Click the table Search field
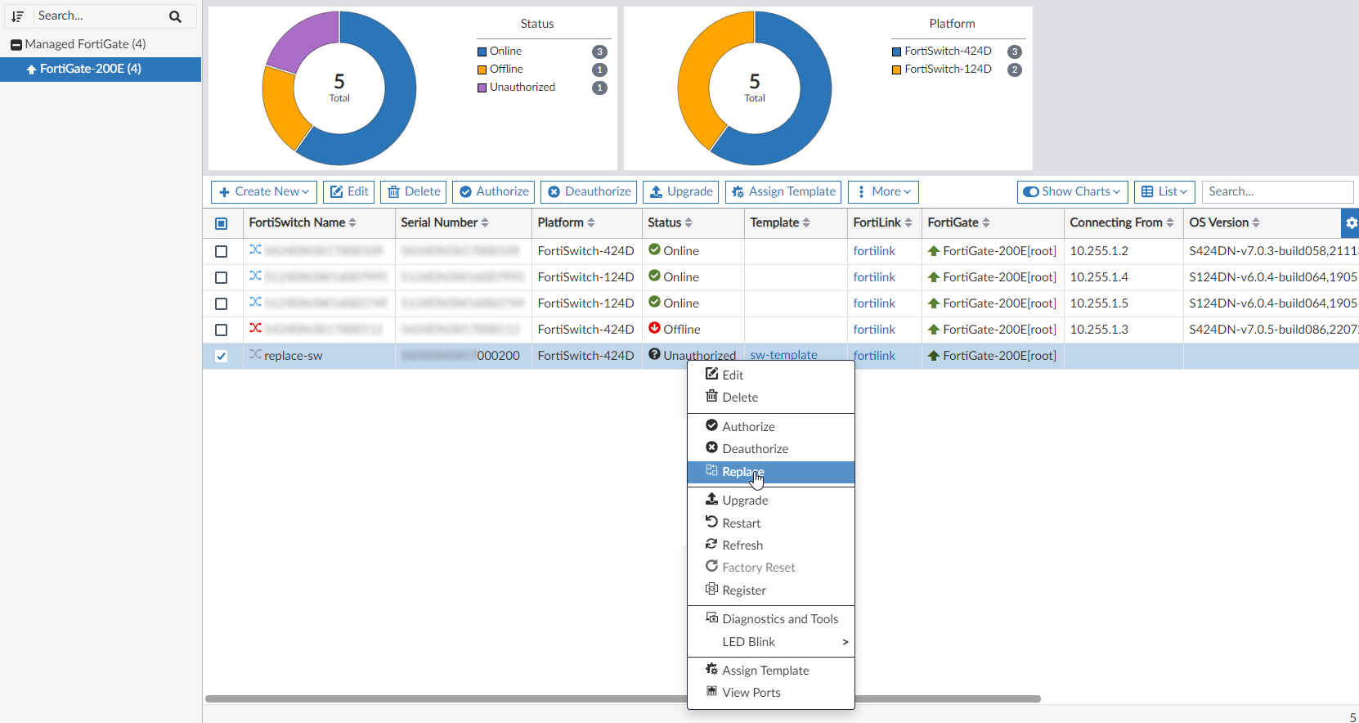Image resolution: width=1359 pixels, height=723 pixels. (x=1277, y=191)
